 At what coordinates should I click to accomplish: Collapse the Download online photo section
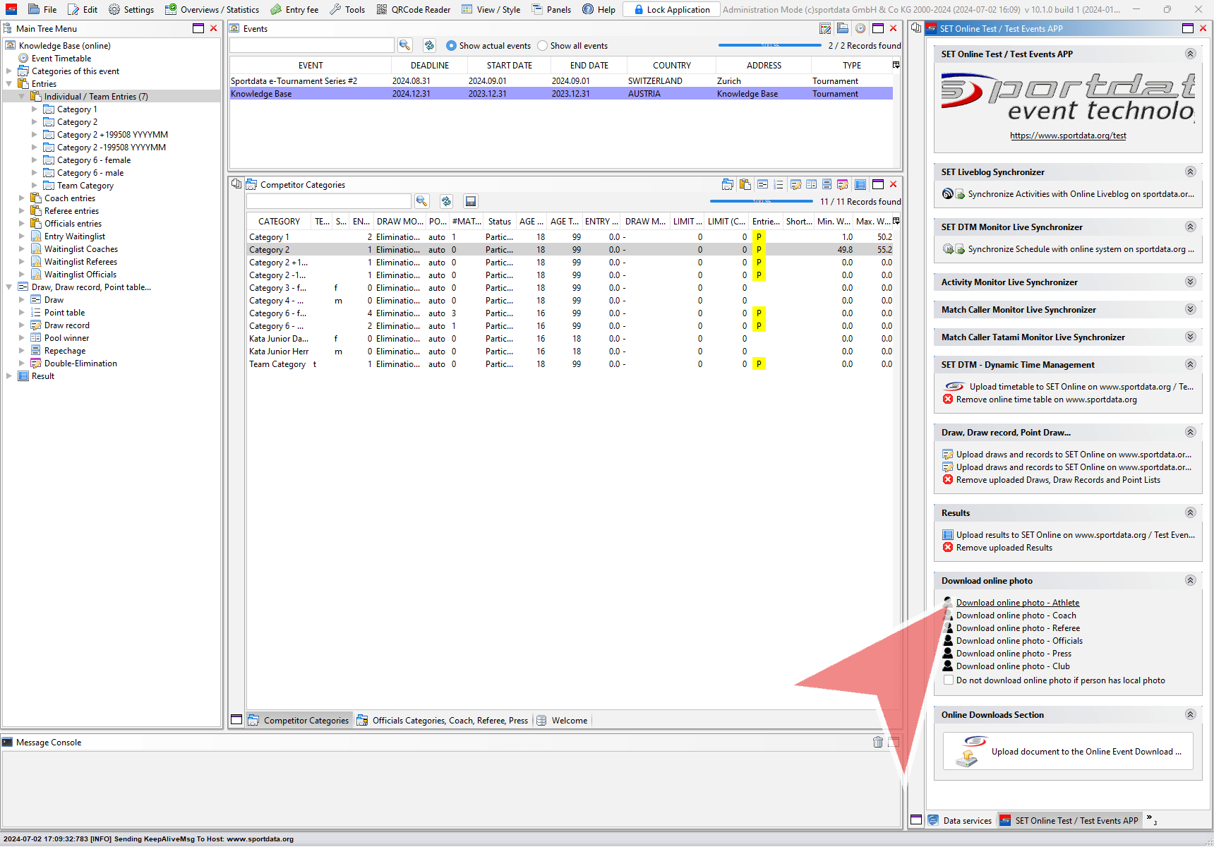click(x=1190, y=580)
